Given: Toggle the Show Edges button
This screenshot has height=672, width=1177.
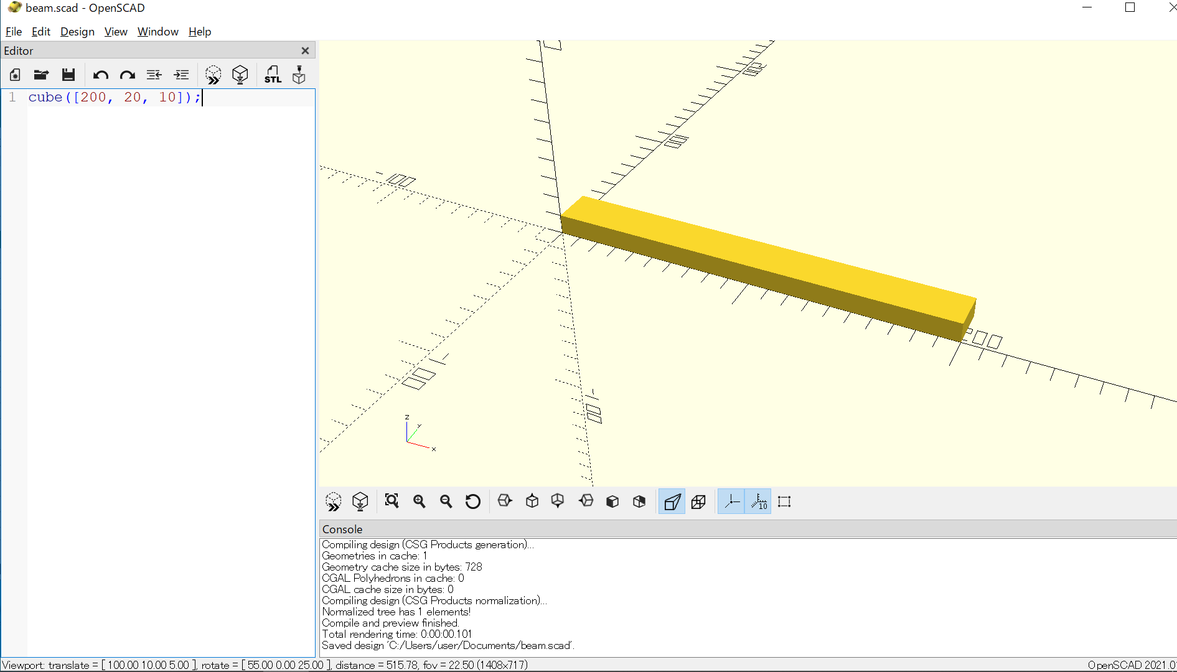Looking at the screenshot, I should pyautogui.click(x=784, y=502).
